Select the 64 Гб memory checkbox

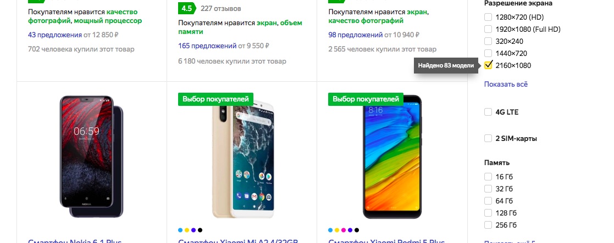488,201
